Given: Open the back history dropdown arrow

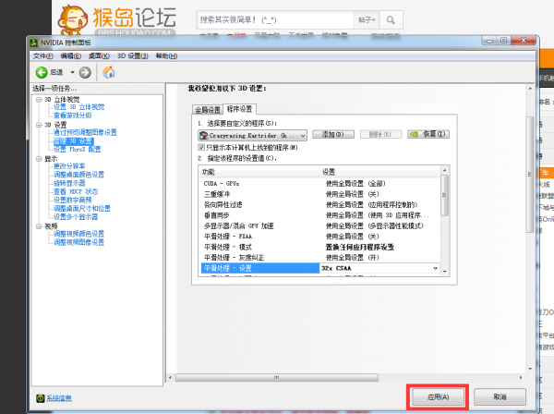Looking at the screenshot, I should pos(72,72).
